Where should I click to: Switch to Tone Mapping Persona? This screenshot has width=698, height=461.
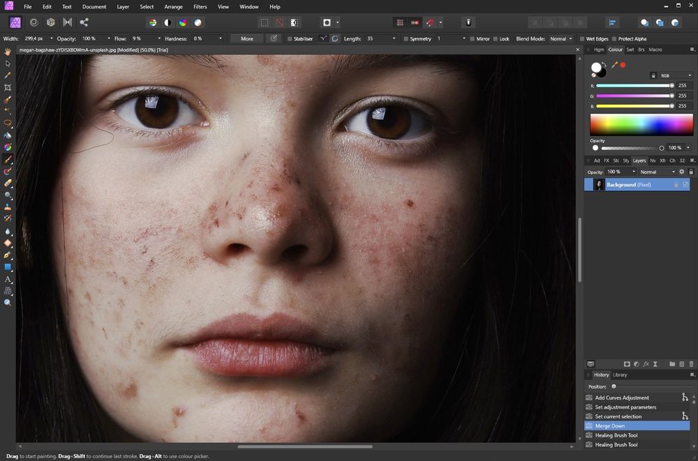point(67,22)
